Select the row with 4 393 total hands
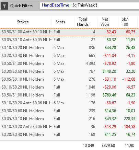 click(69, 64)
